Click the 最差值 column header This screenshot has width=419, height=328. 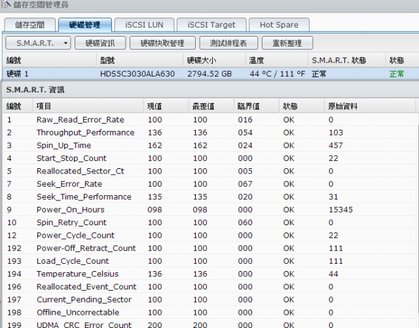pos(211,106)
